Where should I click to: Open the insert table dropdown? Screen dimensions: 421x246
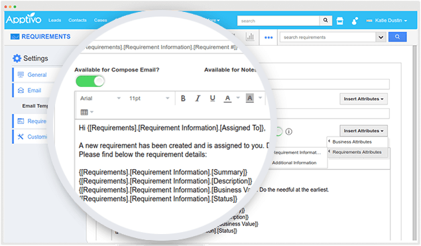87,112
